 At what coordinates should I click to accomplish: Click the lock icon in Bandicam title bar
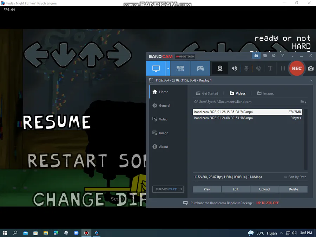(x=256, y=55)
